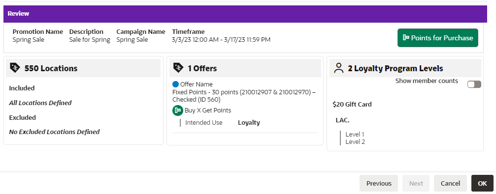Go back with the Previous button

[379, 183]
